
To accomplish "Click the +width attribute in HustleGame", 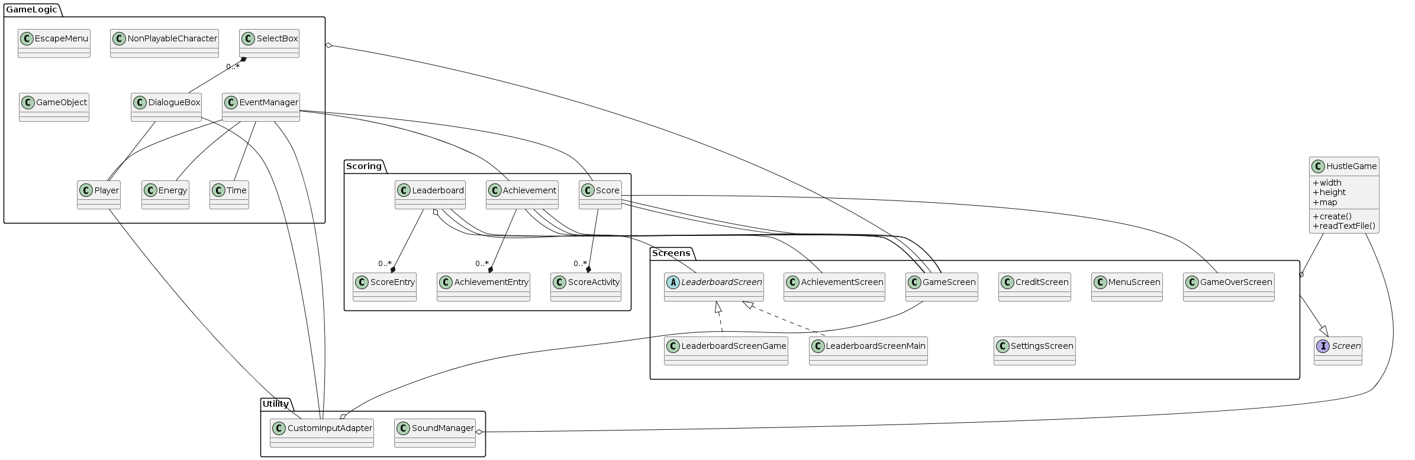I will [x=1327, y=183].
